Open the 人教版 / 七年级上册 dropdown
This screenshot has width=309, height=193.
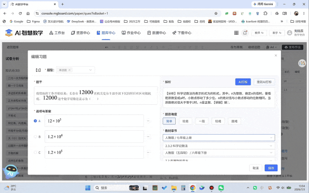click(219, 138)
